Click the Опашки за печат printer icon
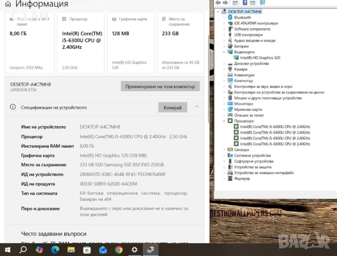This screenshot has height=256, width=337. [x=230, y=115]
